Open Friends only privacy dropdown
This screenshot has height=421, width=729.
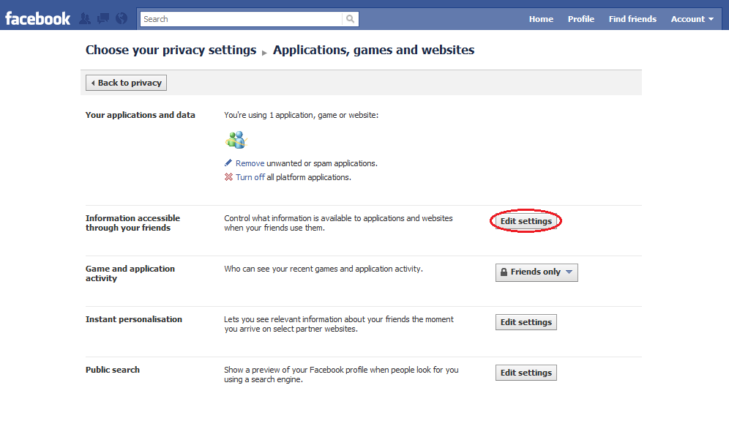(x=537, y=272)
